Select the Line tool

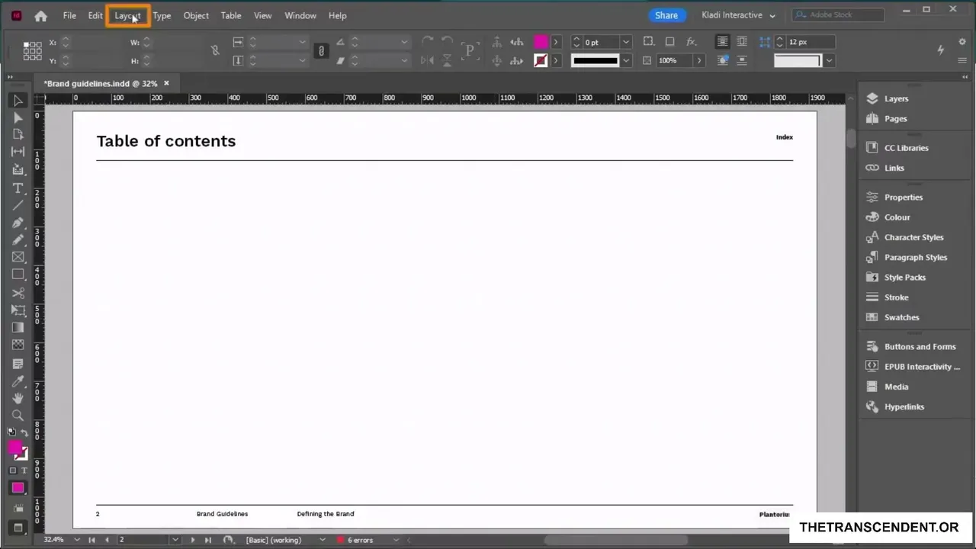(18, 205)
